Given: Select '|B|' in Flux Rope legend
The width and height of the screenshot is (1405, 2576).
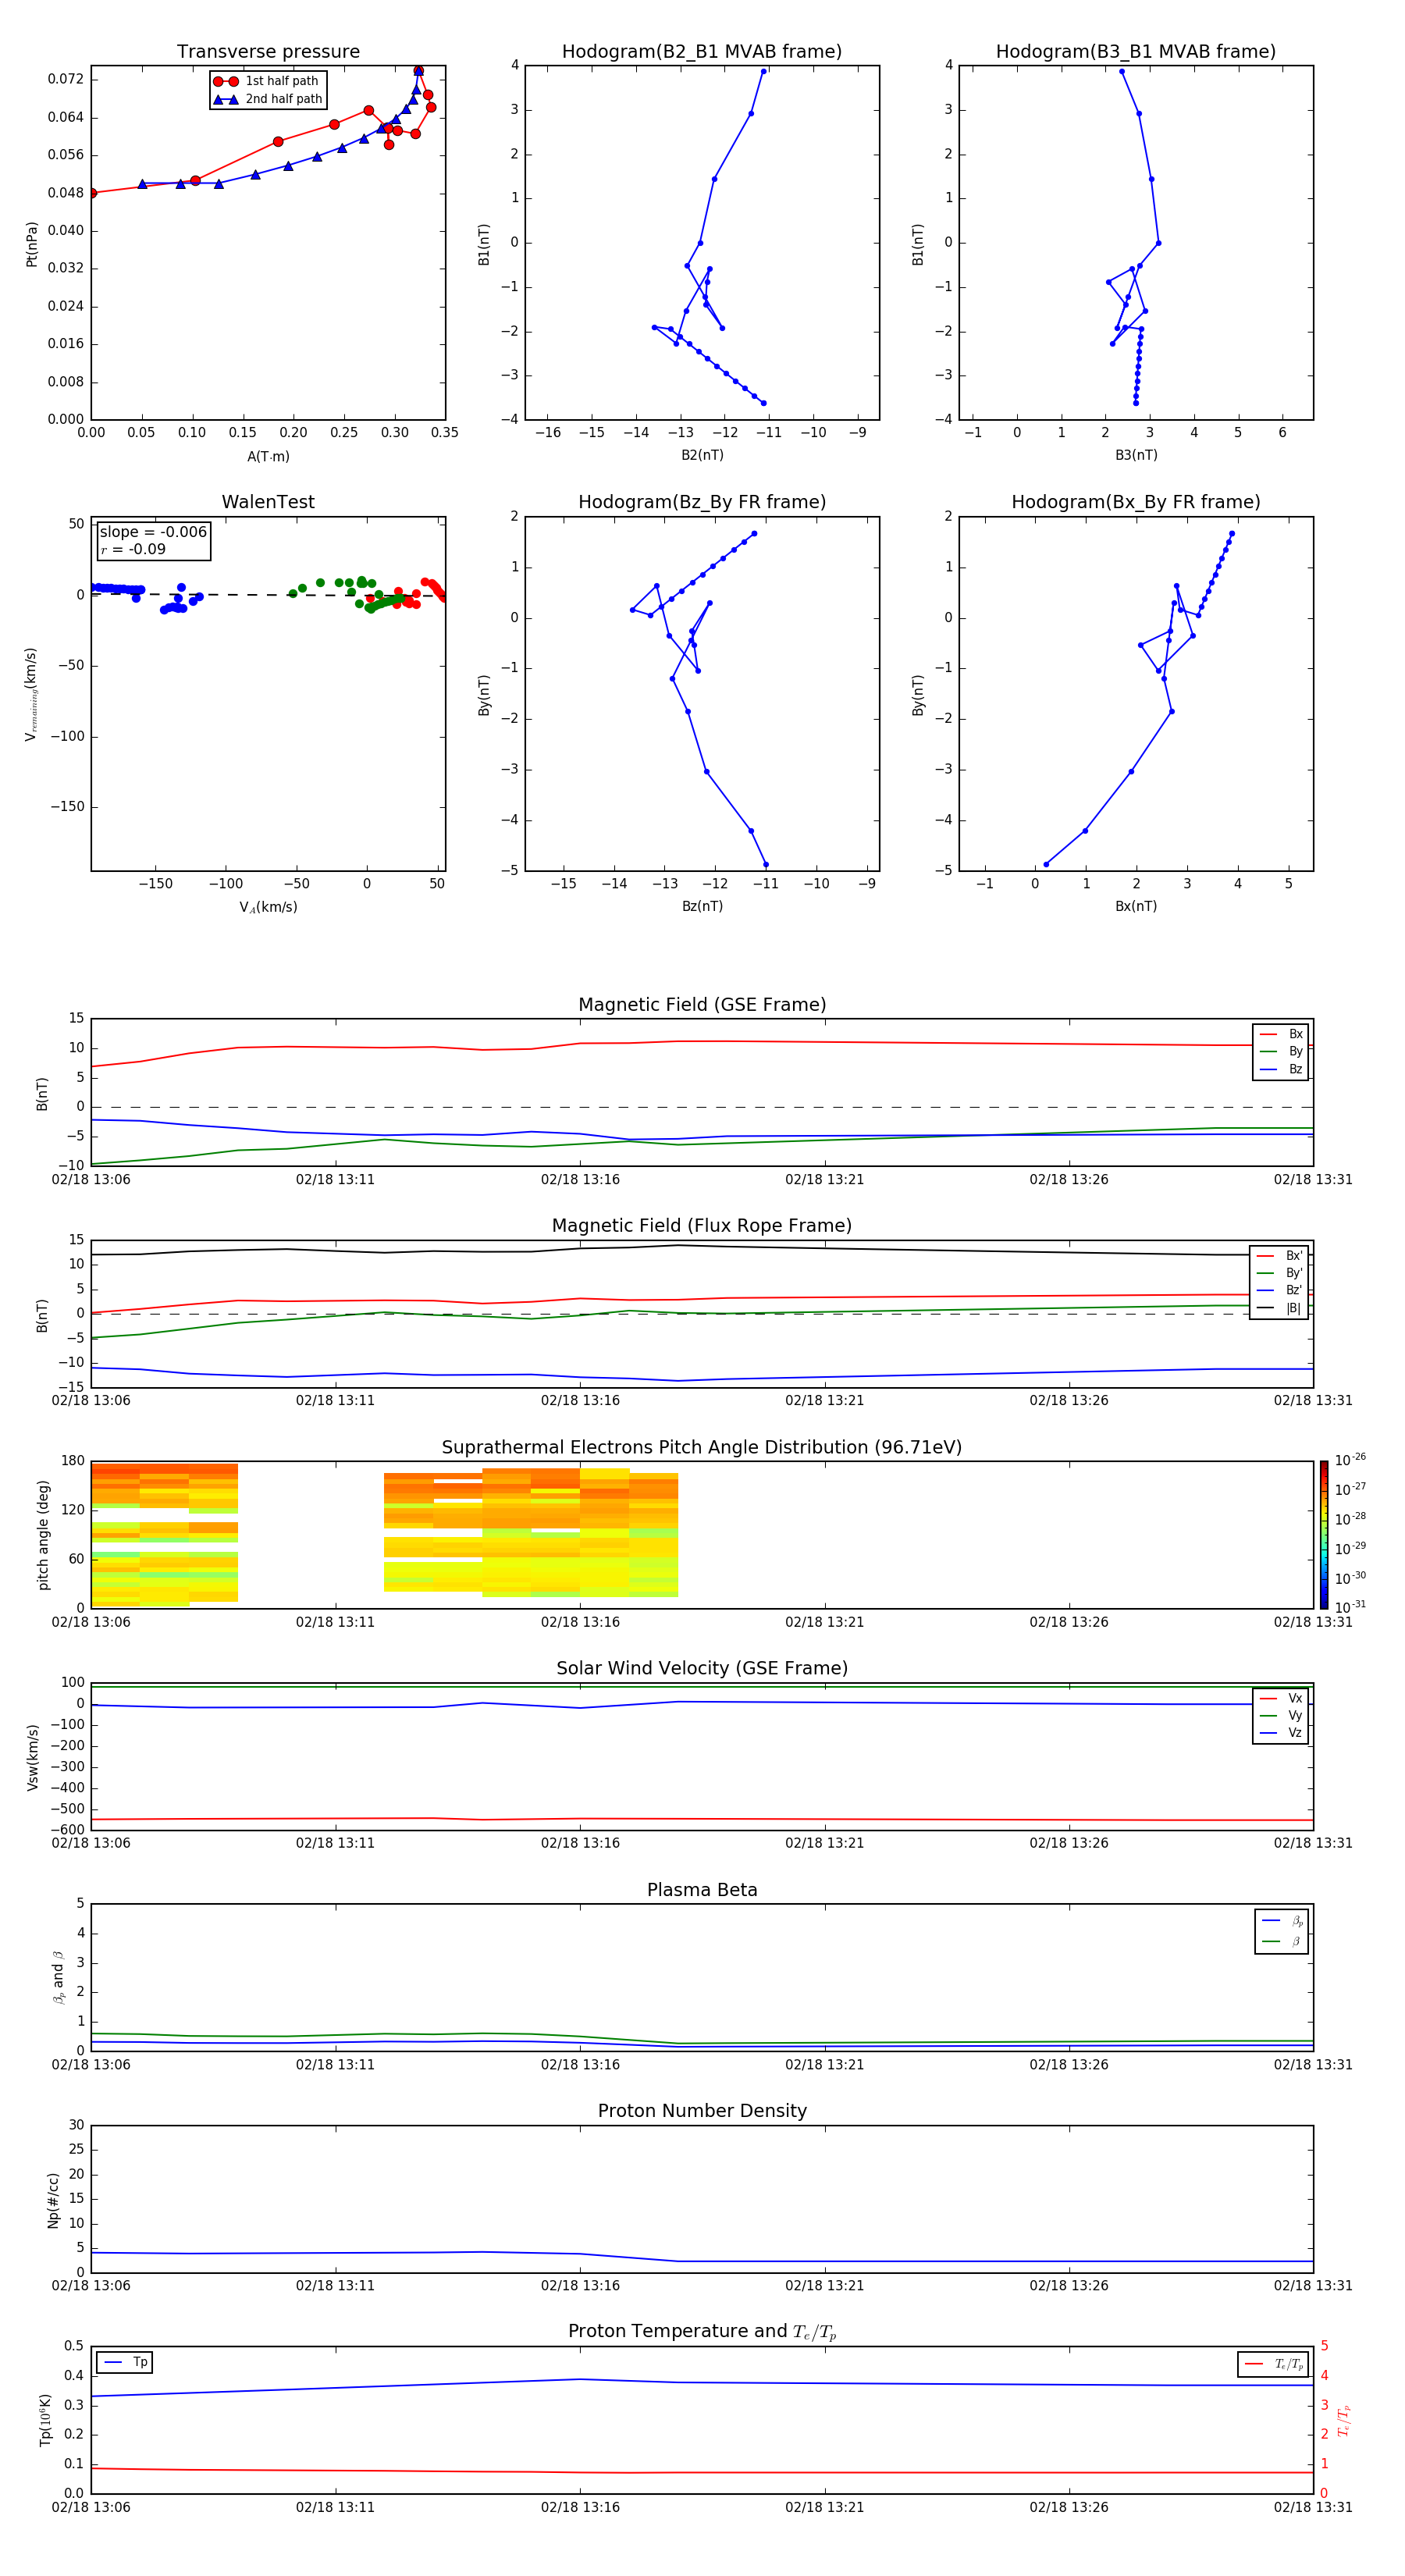Looking at the screenshot, I should point(1279,1308).
